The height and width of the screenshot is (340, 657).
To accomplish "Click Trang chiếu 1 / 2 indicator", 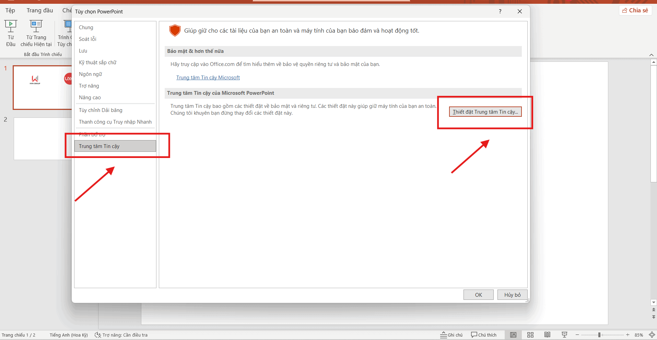I will tap(19, 335).
